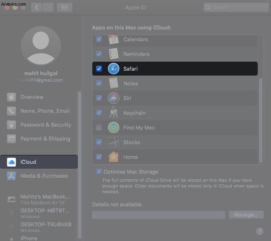Select the DESKTOP-MBT9T Windows device
This screenshot has height=241, width=271.
(x=39, y=213)
